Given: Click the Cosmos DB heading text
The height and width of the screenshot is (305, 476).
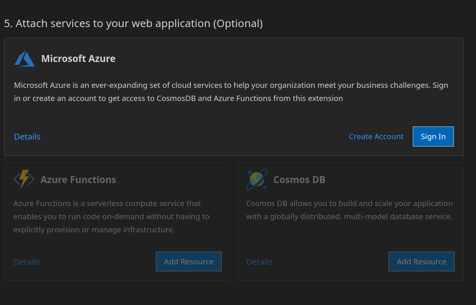Looking at the screenshot, I should 299,179.
